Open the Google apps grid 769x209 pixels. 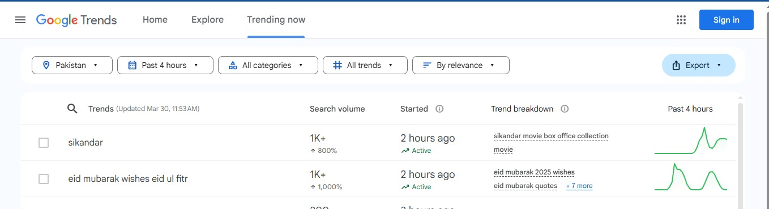[x=681, y=20]
